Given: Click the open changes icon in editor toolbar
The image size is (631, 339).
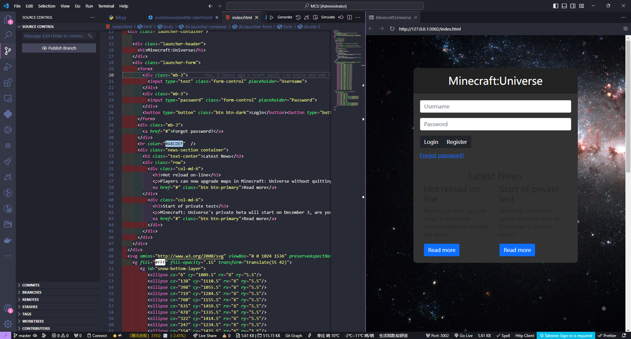Looking at the screenshot, I should 341,17.
